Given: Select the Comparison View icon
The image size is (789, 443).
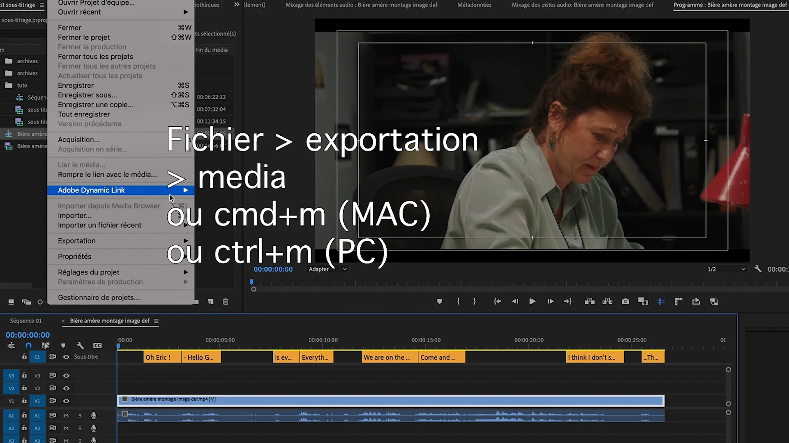Looking at the screenshot, I should [x=643, y=301].
